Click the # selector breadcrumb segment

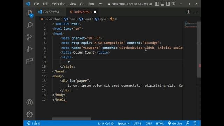click(x=115, y=19)
